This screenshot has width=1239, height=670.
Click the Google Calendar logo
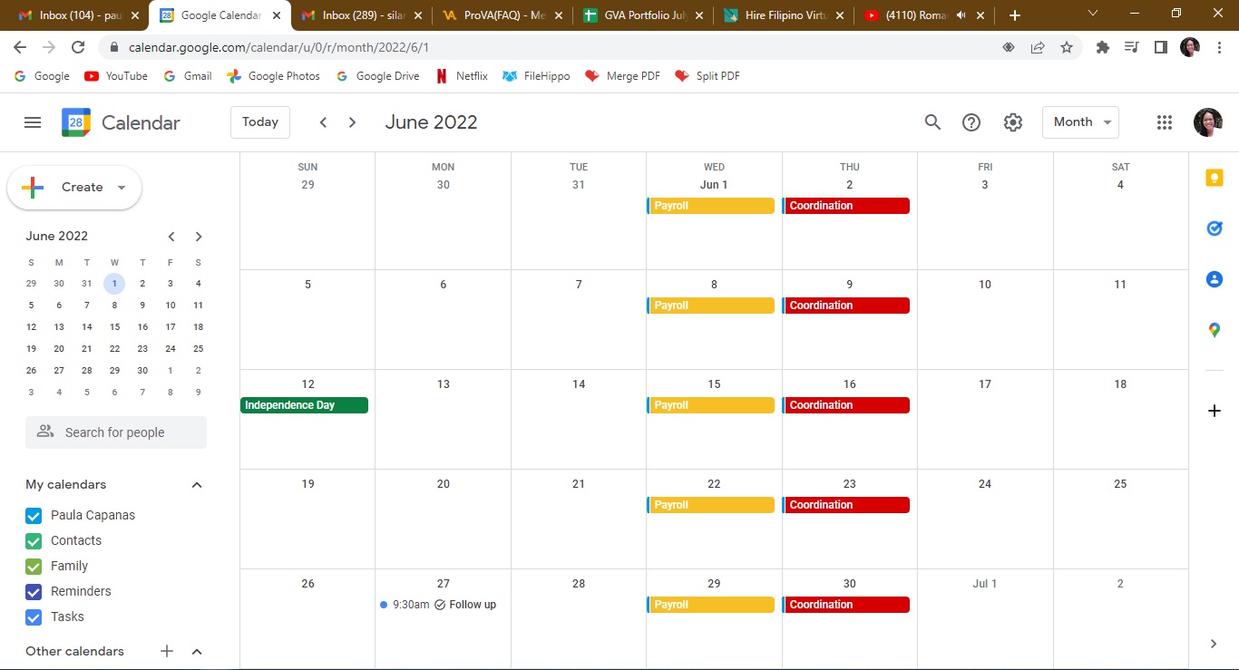(x=76, y=122)
